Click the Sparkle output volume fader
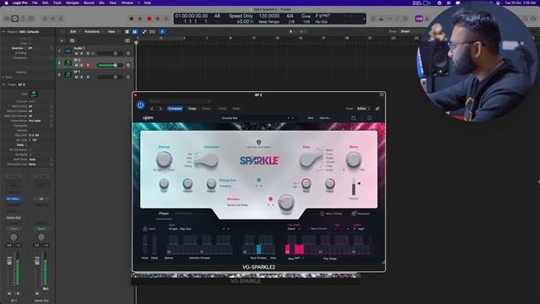Viewport: 540px width, 304px height. tap(354, 187)
